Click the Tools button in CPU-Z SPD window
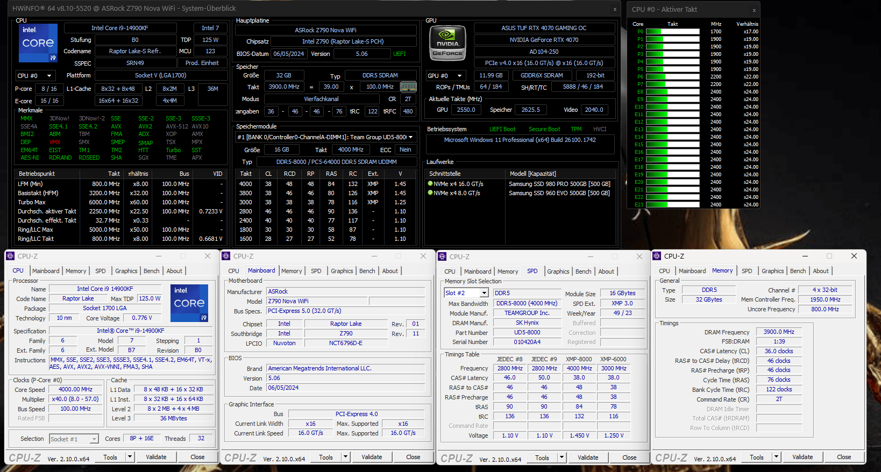Image resolution: width=881 pixels, height=472 pixels. pos(542,457)
